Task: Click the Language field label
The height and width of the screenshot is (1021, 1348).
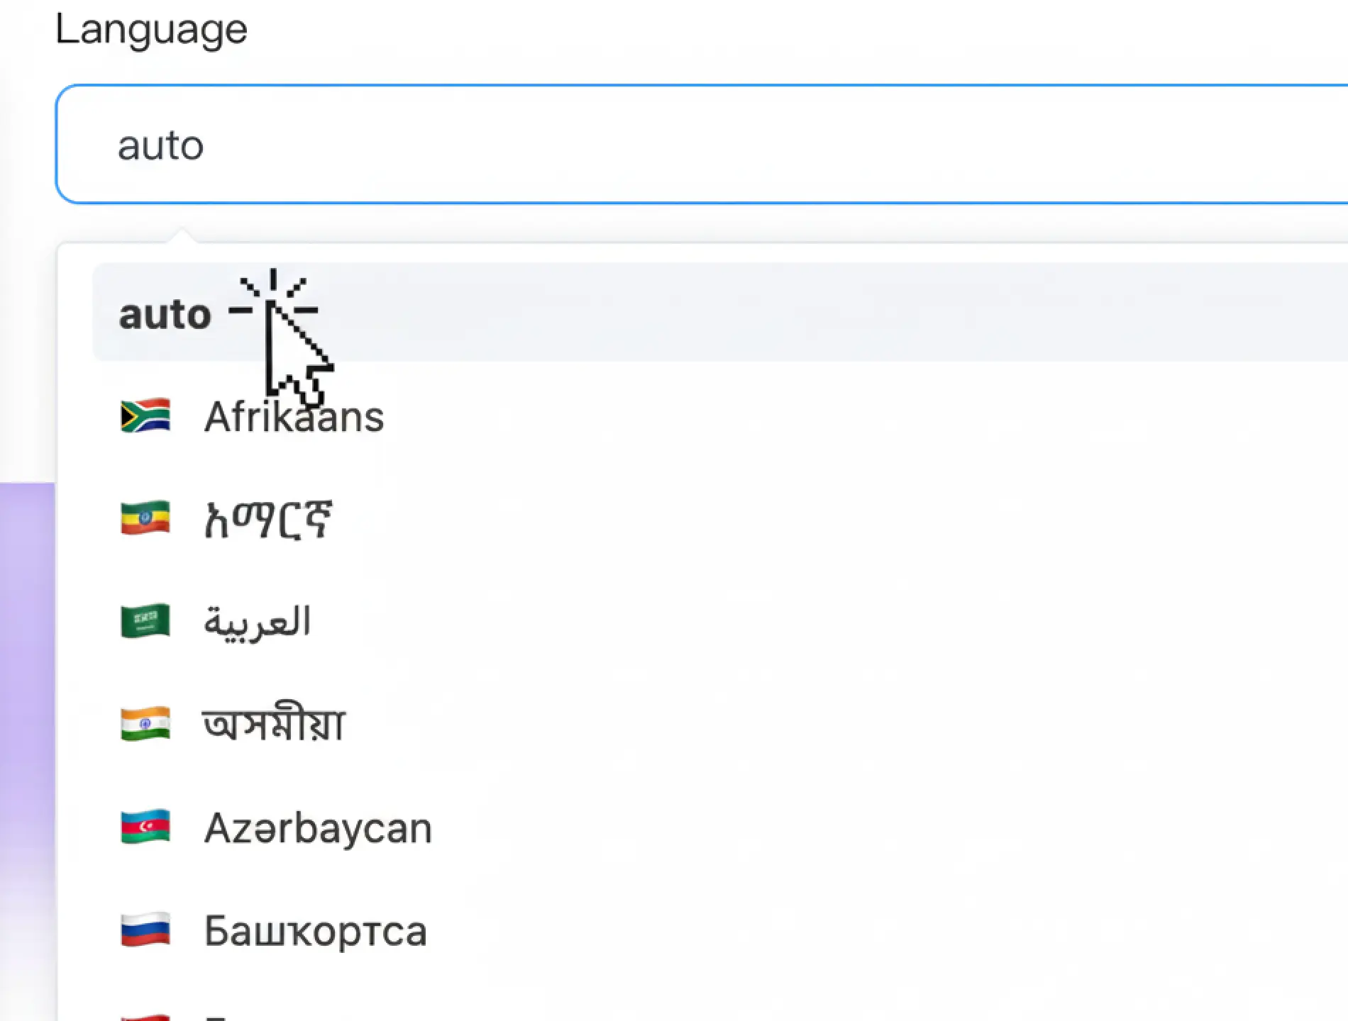Action: [152, 28]
